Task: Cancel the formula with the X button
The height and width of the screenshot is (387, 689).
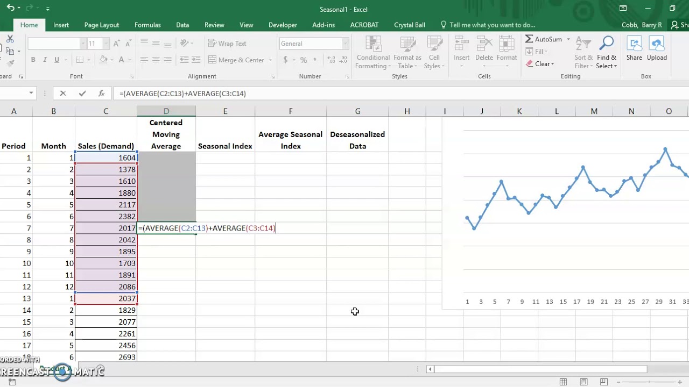Action: click(x=63, y=94)
